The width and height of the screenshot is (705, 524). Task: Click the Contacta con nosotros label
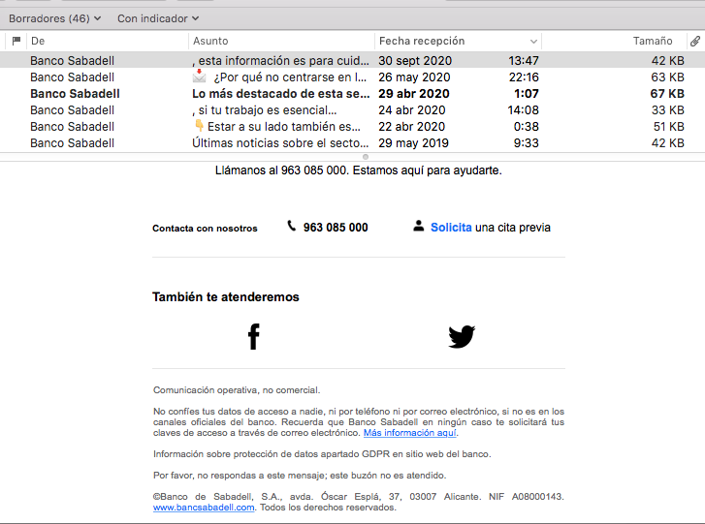tap(205, 228)
